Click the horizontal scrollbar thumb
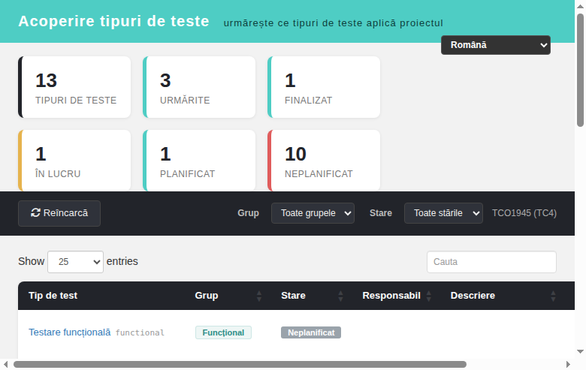 click(240, 365)
